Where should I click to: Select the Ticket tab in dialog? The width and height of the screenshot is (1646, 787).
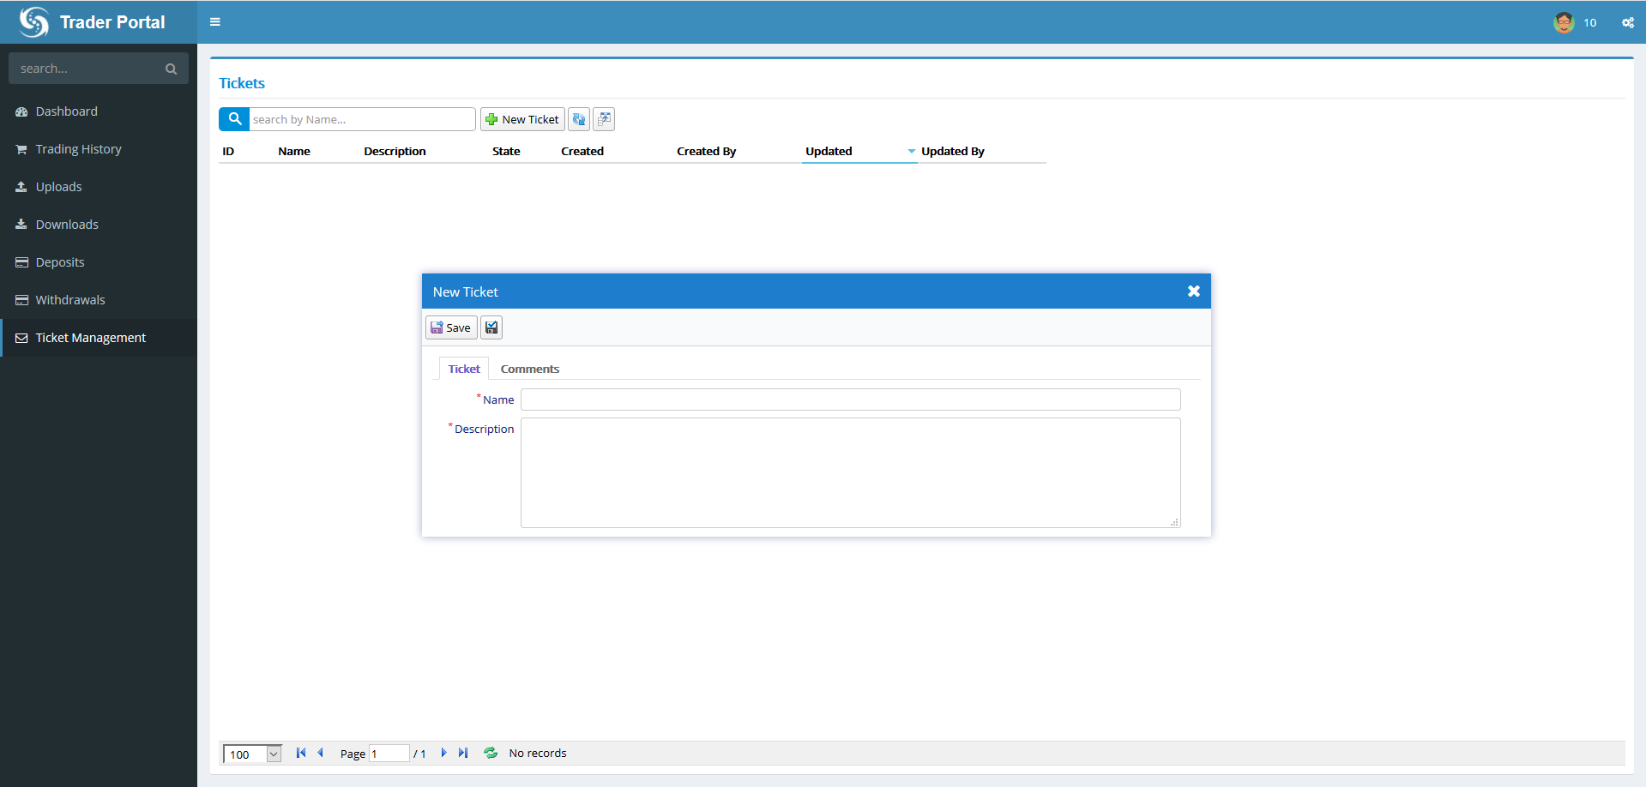click(464, 369)
